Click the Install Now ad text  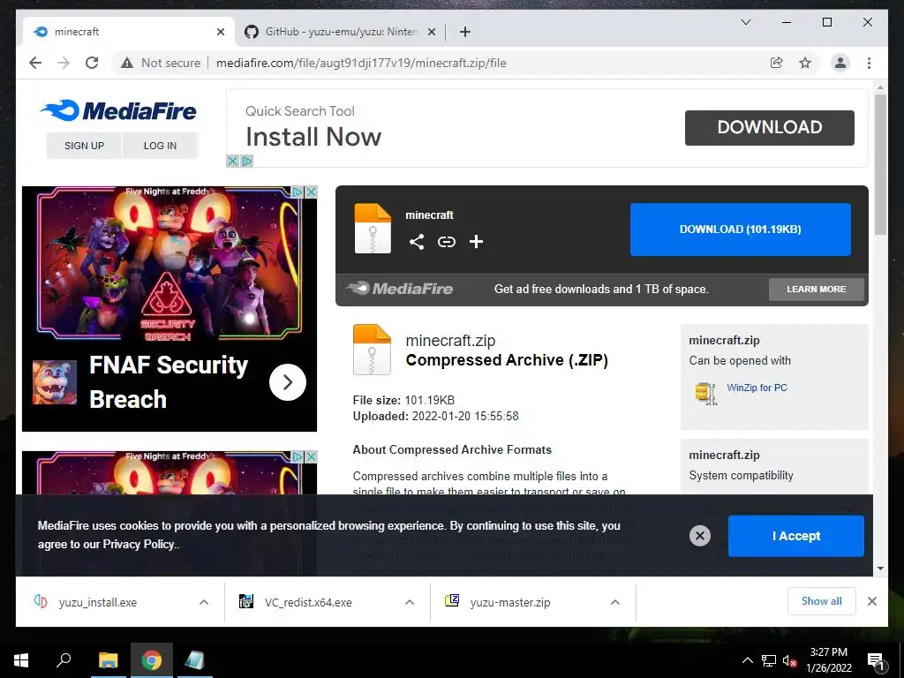(313, 137)
